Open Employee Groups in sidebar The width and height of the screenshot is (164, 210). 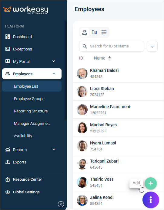(29, 99)
